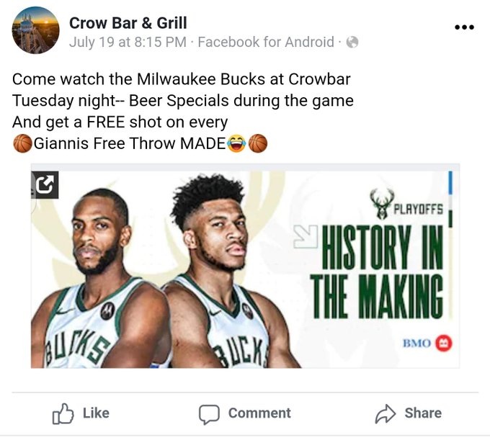Open the Bucks playoffs image

(245, 266)
